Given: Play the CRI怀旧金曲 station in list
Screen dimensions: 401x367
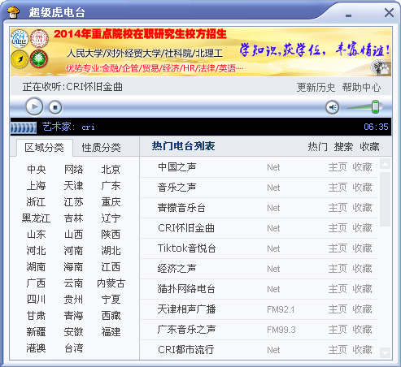Looking at the screenshot, I should point(186,228).
